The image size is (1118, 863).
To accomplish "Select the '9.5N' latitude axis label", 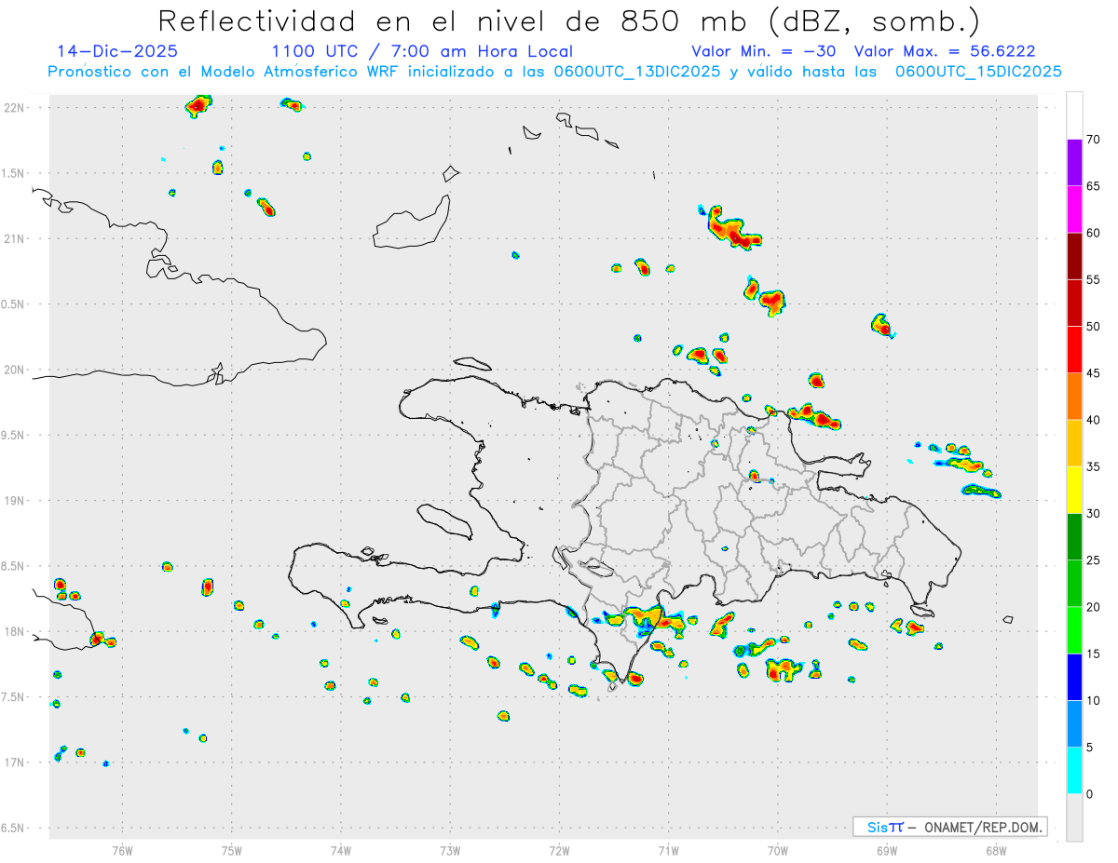I will click(11, 436).
